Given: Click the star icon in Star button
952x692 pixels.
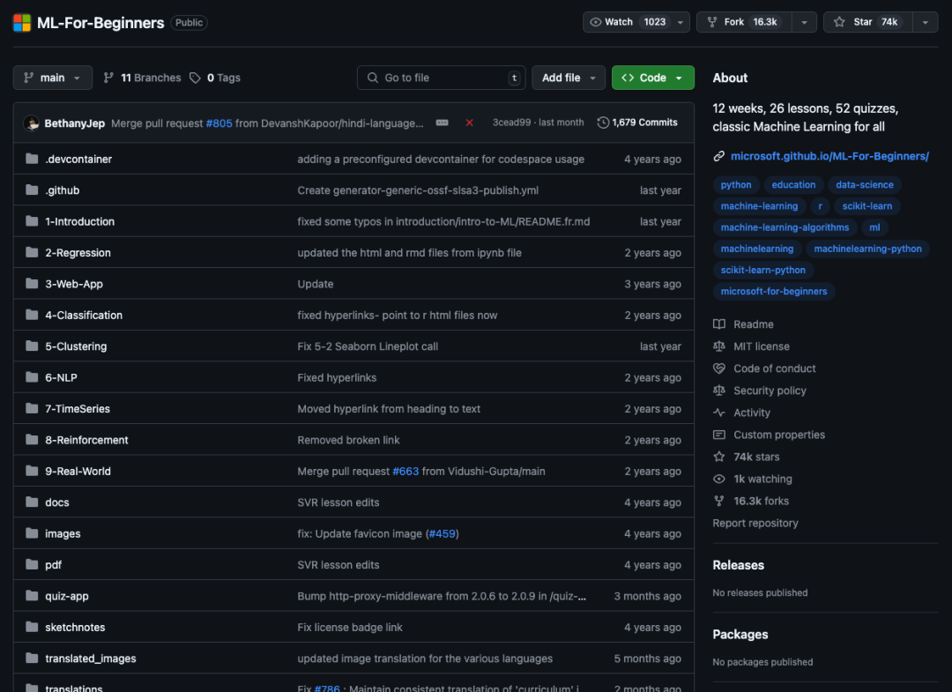Looking at the screenshot, I should pyautogui.click(x=839, y=22).
